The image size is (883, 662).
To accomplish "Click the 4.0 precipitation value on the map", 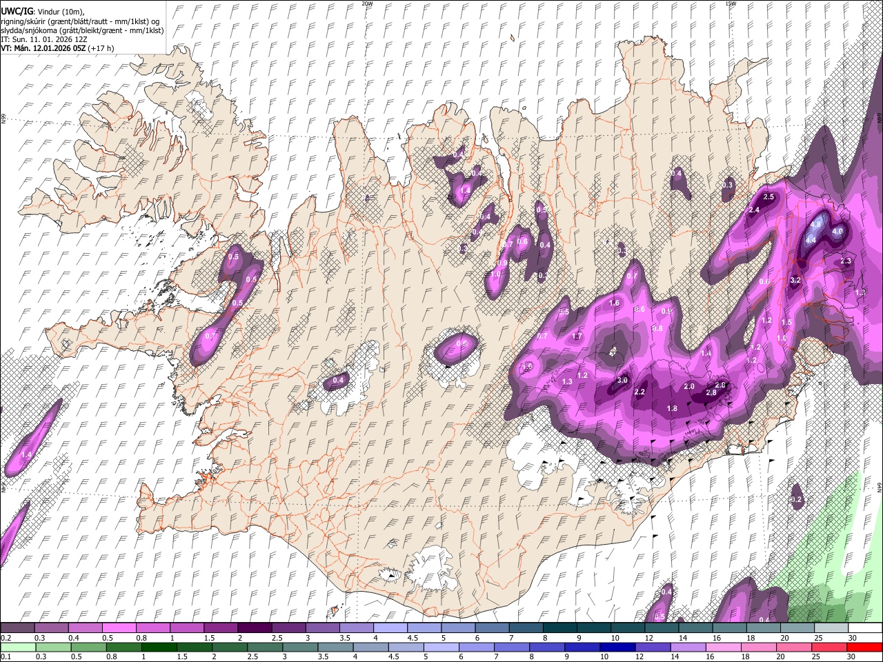I will (838, 232).
